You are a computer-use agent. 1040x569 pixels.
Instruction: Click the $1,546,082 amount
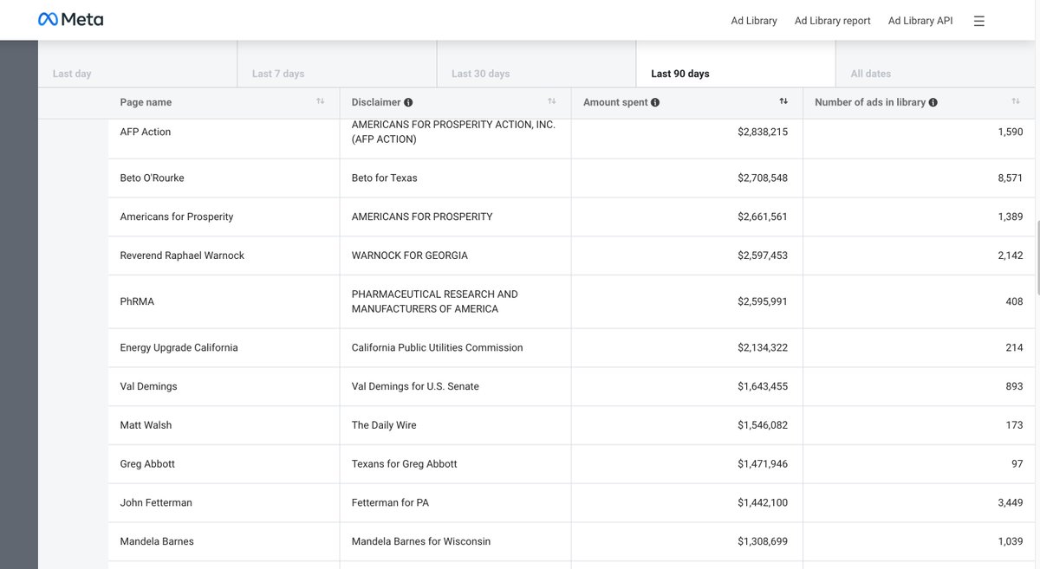763,425
